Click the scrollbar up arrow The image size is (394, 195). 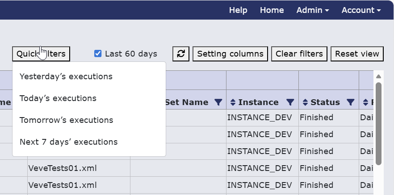tap(378, 76)
